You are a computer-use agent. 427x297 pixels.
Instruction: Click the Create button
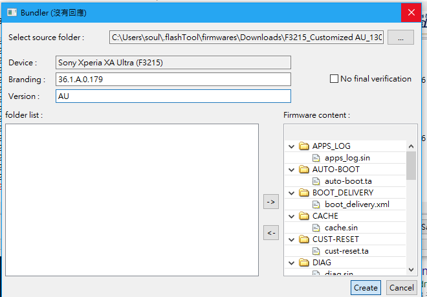pyautogui.click(x=366, y=288)
